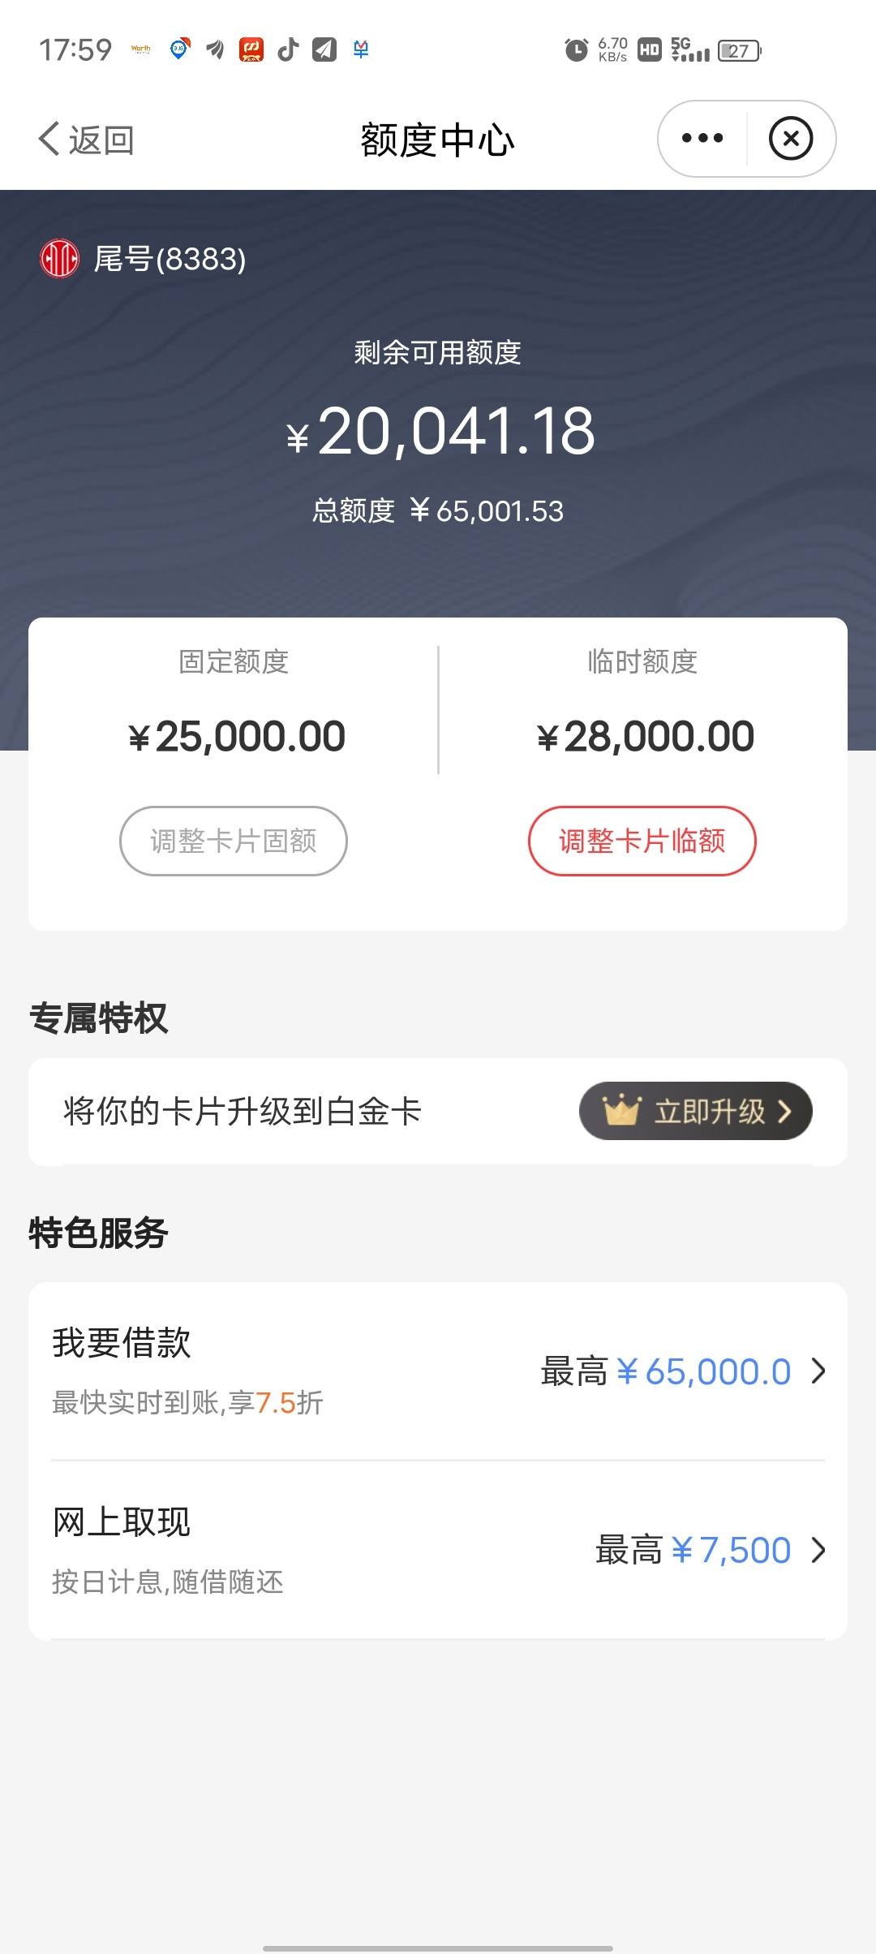The height and width of the screenshot is (1954, 876).
Task: Expand 我要借款 loan row chevron
Action: coord(819,1371)
